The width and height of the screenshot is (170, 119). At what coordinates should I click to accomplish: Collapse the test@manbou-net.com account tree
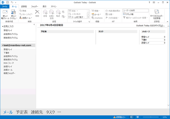3,45
